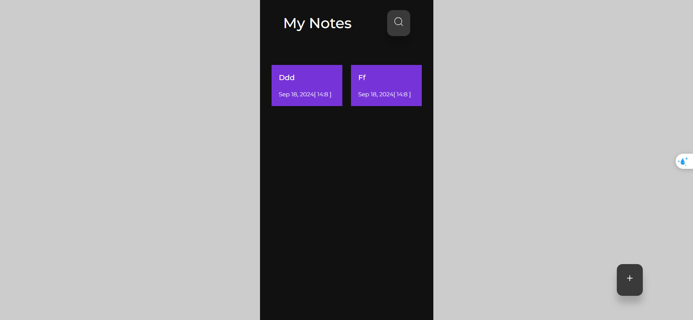Click the "My Notes" page heading
This screenshot has height=320, width=693.
click(317, 23)
